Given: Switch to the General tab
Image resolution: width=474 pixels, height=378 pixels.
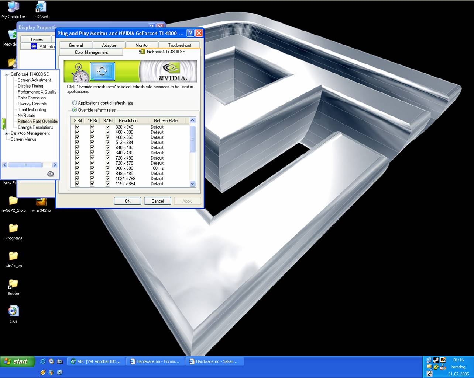Looking at the screenshot, I should [76, 45].
